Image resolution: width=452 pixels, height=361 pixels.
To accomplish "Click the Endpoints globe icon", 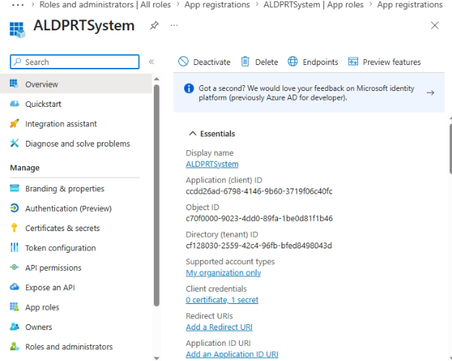I will [292, 61].
